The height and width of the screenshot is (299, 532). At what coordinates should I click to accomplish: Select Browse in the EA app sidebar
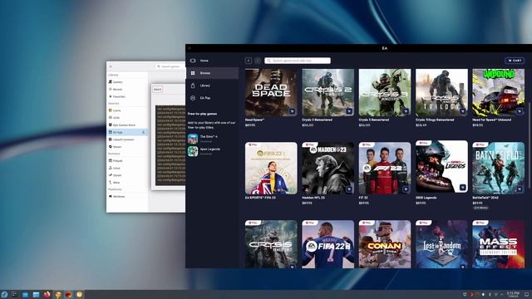click(x=212, y=73)
